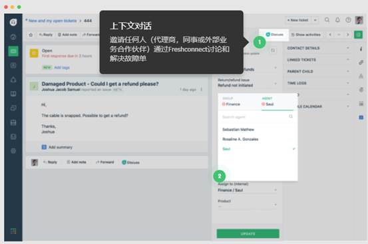The height and width of the screenshot is (244, 368).
Task: Open the notifications bell
Action: pyautogui.click(x=337, y=20)
